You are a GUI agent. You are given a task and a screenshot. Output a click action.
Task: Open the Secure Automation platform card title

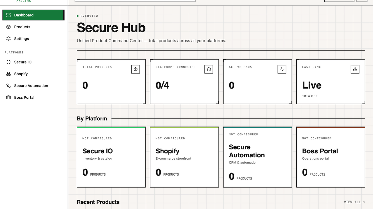click(247, 151)
